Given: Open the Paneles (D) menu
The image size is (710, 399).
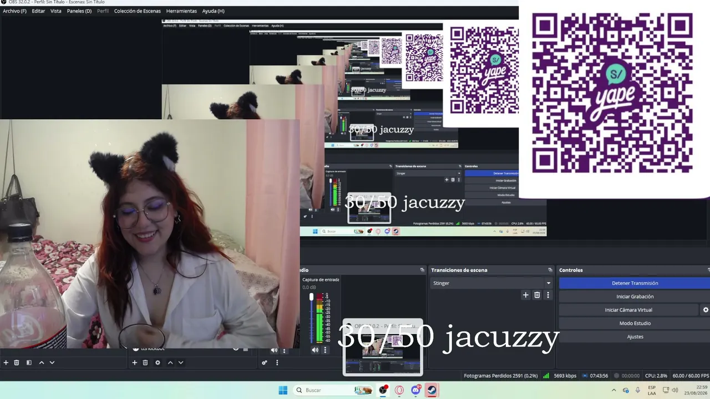Looking at the screenshot, I should pyautogui.click(x=79, y=11).
